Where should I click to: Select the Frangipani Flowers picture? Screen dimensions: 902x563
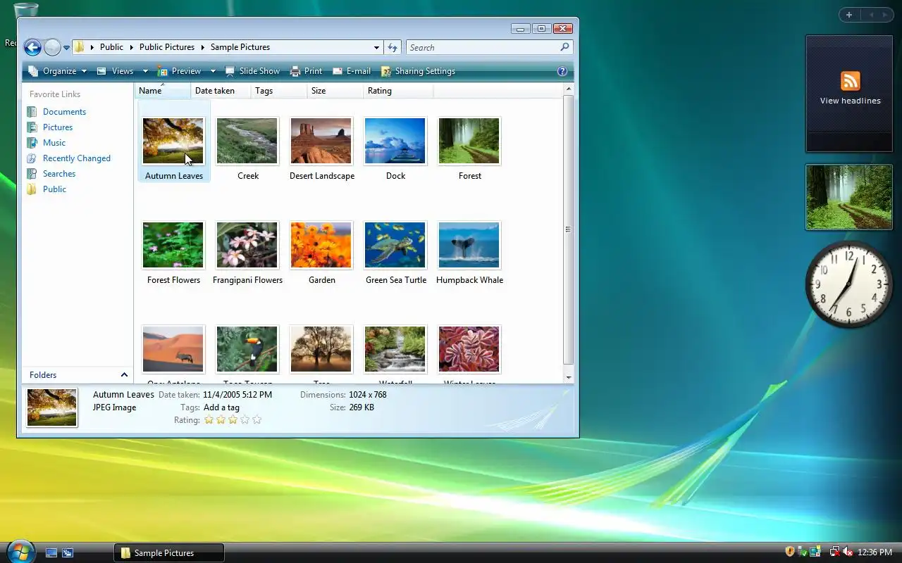click(x=247, y=246)
